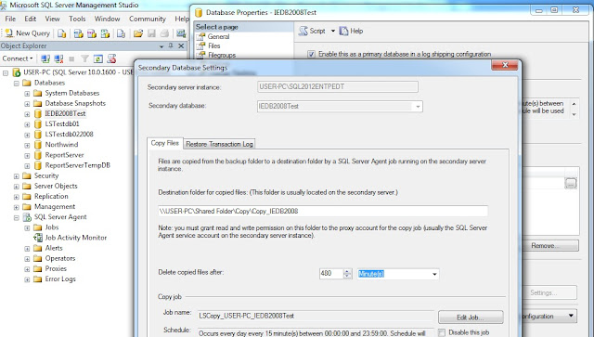
Task: Click the Delete copied files spinner arrows
Action: tap(347, 274)
